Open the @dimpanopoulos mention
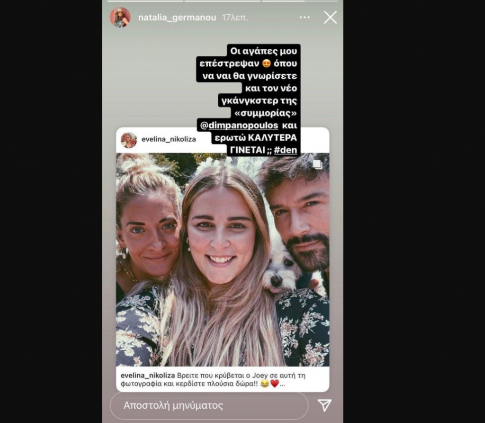 (239, 126)
